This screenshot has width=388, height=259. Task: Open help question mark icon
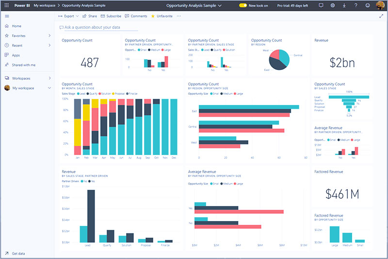pos(356,5)
